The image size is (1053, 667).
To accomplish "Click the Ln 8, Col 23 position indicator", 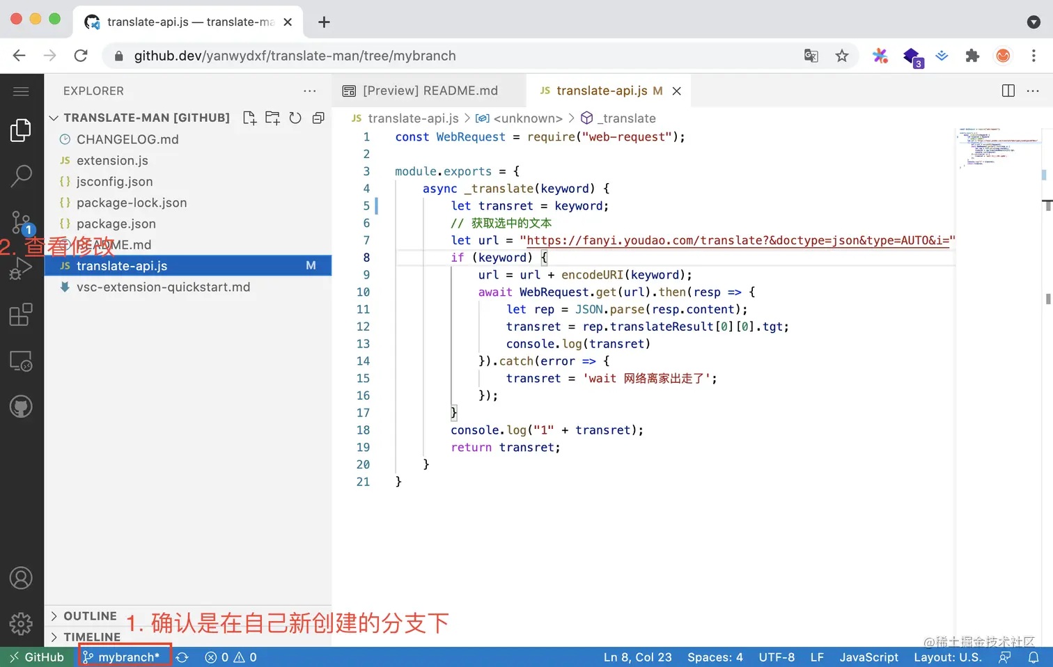I will [638, 657].
